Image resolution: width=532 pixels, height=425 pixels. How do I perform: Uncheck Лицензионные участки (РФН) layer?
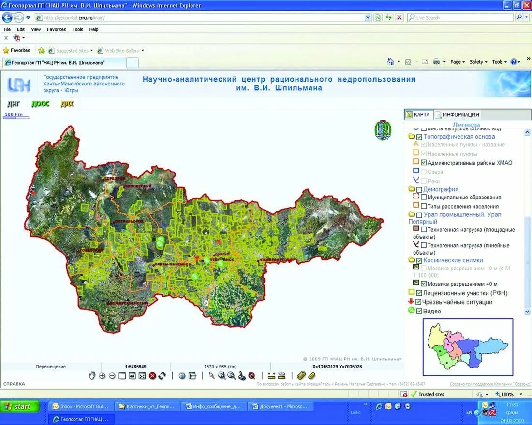(419, 293)
